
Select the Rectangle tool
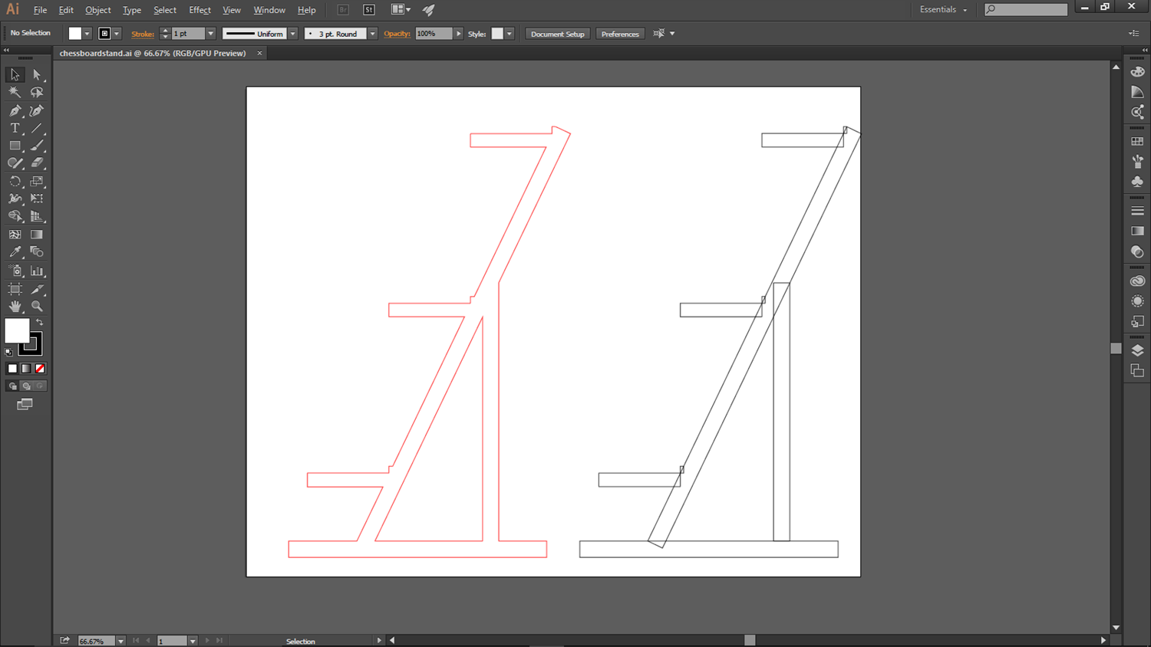[15, 146]
